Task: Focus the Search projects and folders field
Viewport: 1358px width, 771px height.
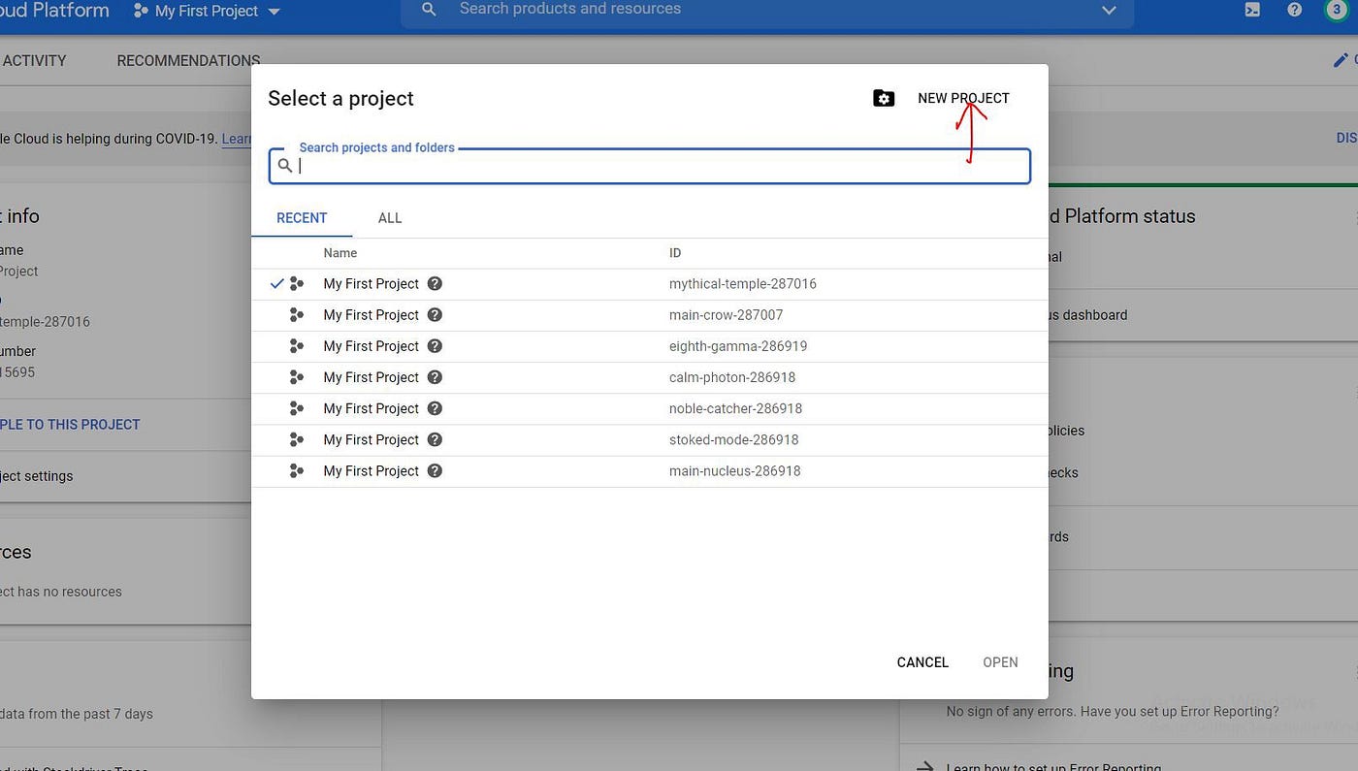Action: [650, 166]
